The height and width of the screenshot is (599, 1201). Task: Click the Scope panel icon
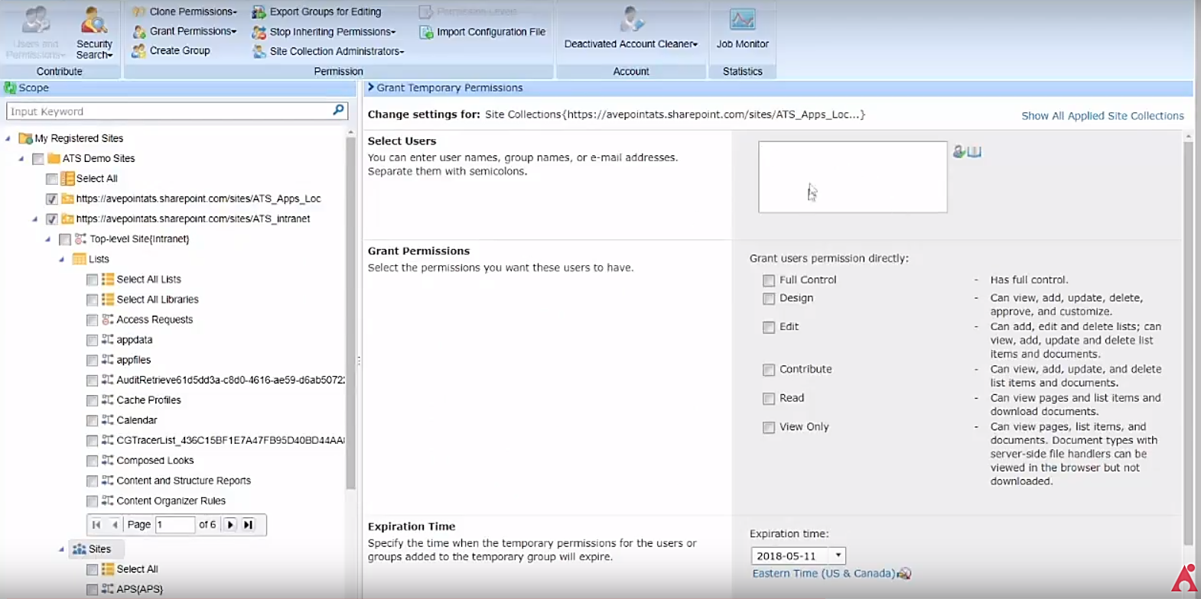(10, 88)
